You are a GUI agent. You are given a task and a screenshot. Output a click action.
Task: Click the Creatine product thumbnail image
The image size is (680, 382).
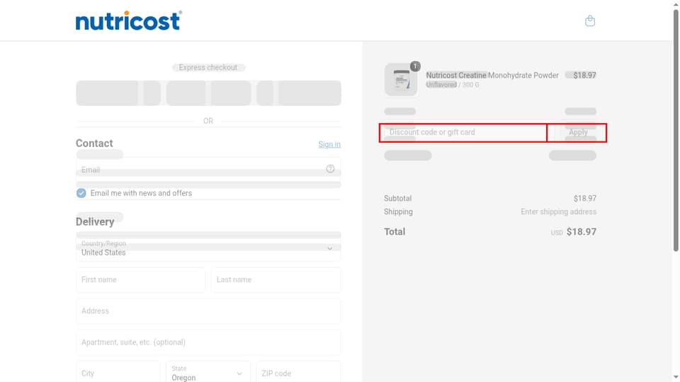coord(401,80)
